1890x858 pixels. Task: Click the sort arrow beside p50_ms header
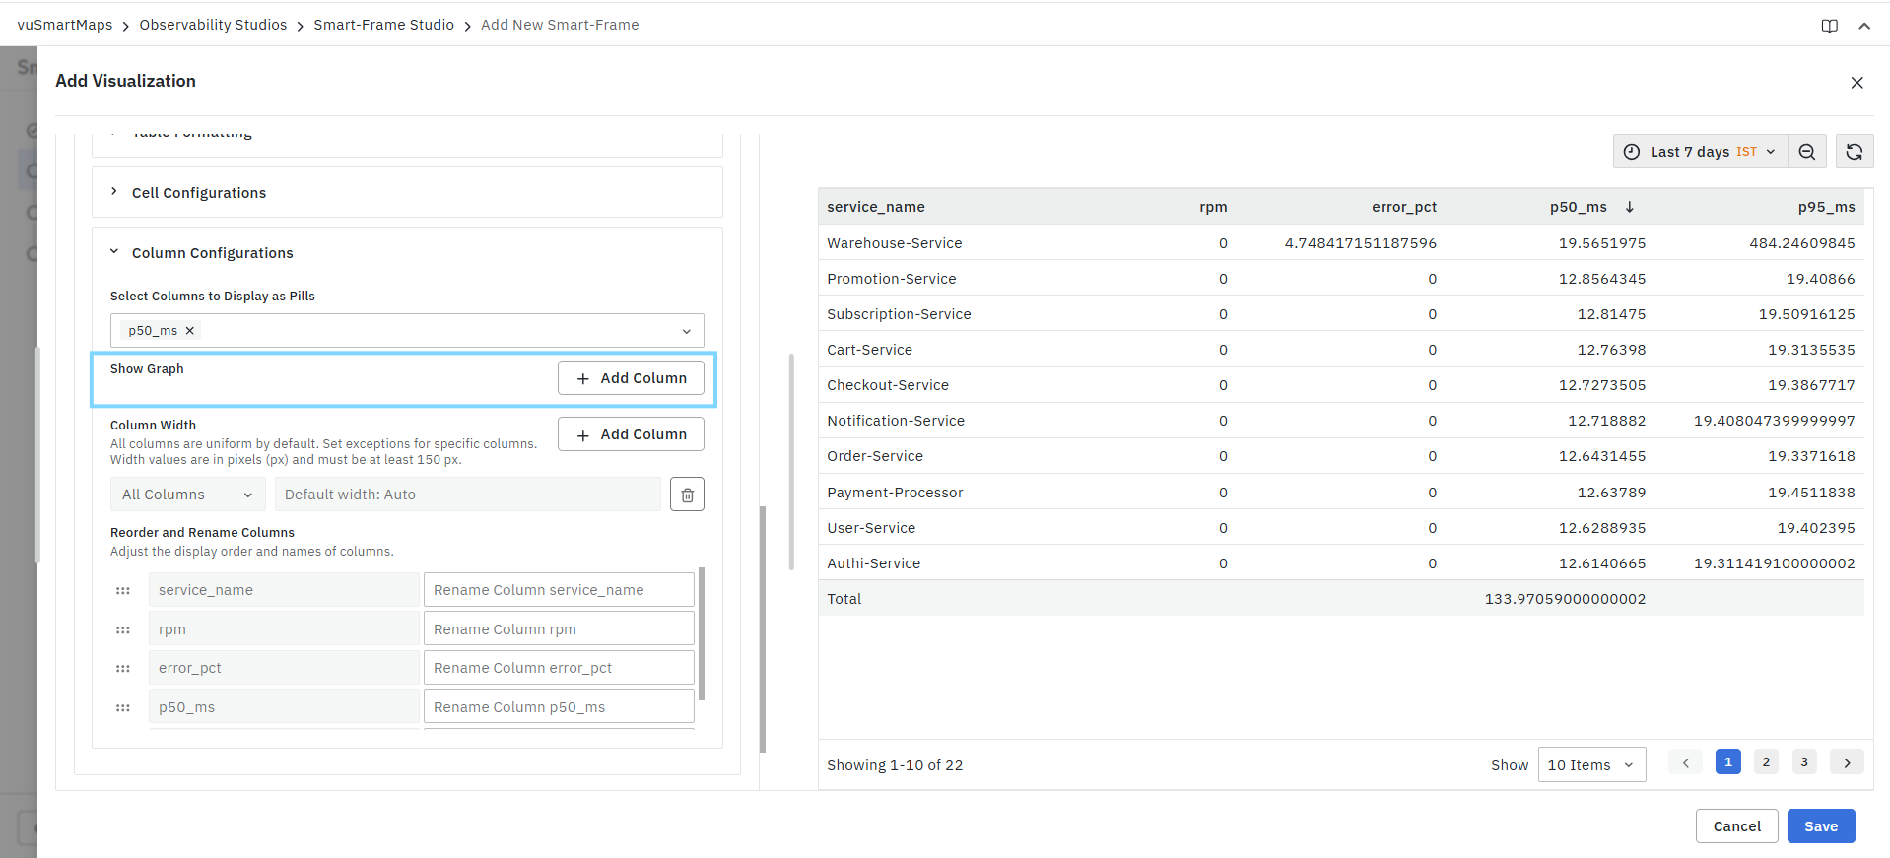[1630, 207]
